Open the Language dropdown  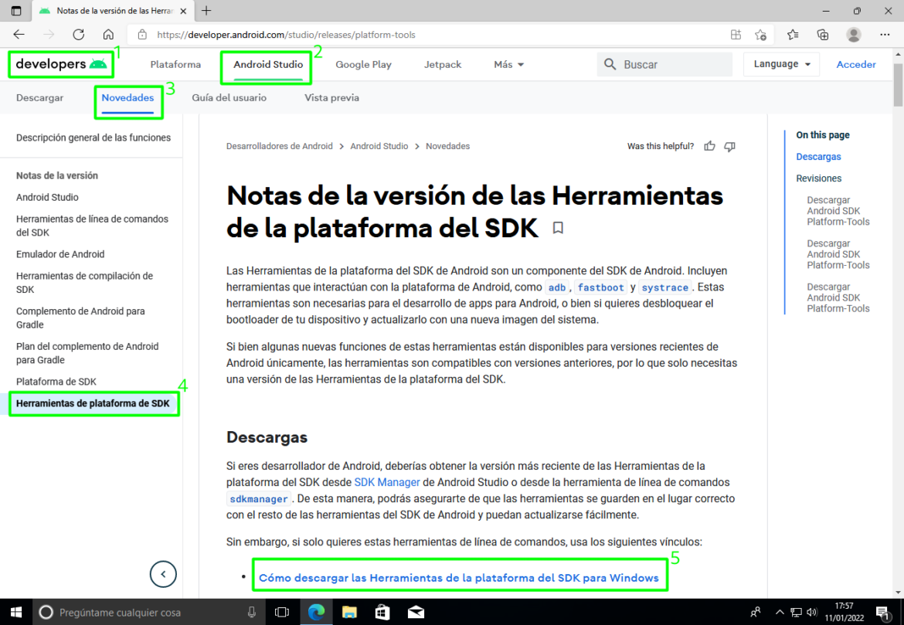point(781,64)
